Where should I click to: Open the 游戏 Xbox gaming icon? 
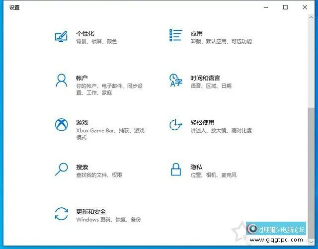pos(62,125)
